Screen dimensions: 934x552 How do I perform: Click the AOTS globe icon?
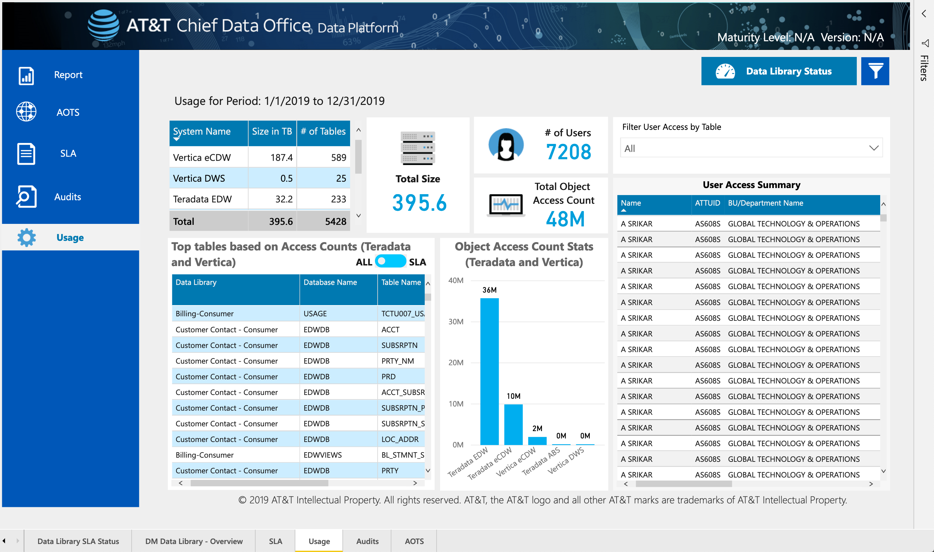click(x=26, y=112)
